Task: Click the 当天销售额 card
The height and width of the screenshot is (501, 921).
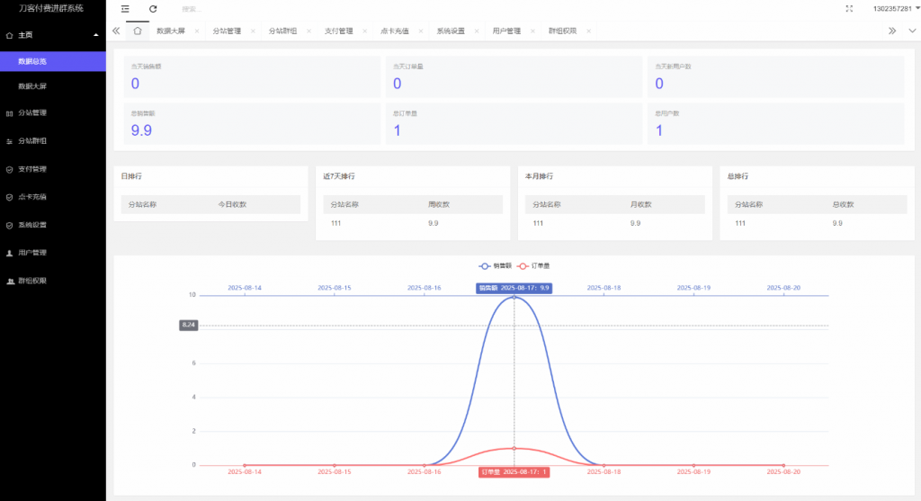Action: coord(252,77)
